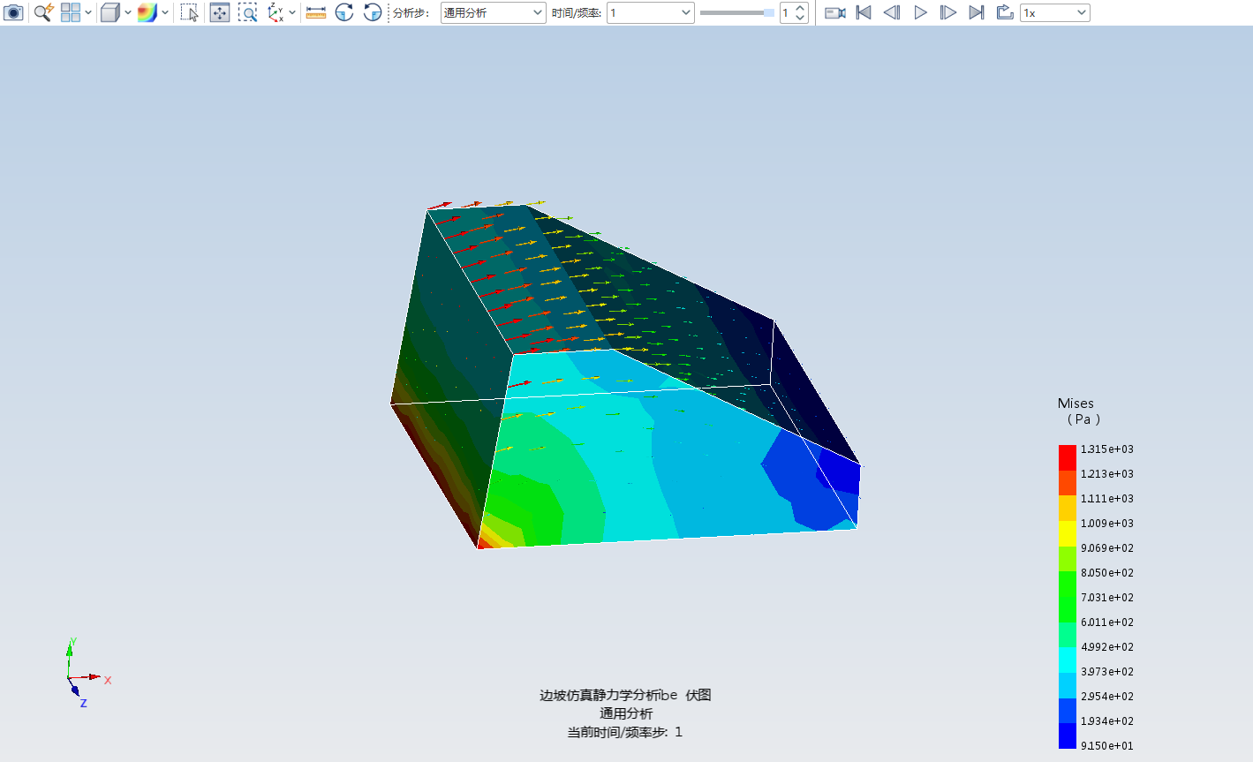
Task: Select the XYZ axis view orientation icon
Action: tap(276, 12)
